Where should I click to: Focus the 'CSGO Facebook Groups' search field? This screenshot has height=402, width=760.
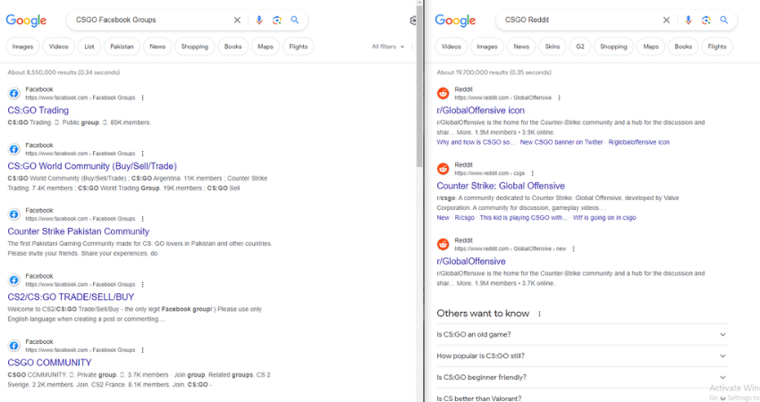click(150, 20)
